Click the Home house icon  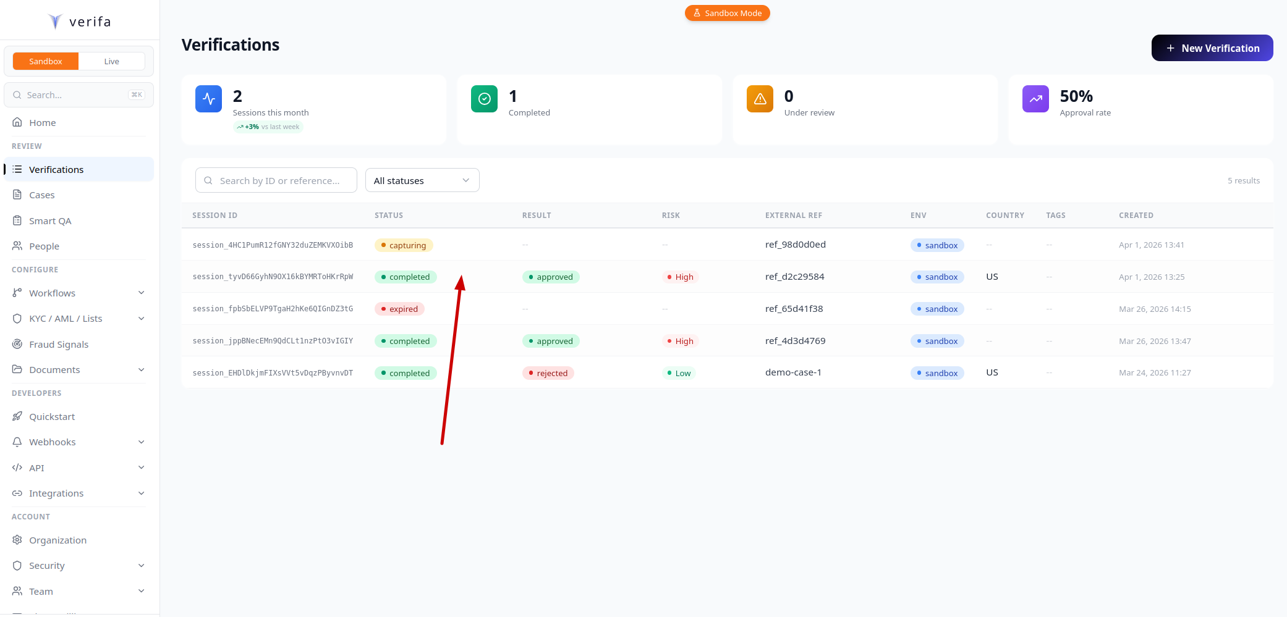17,122
